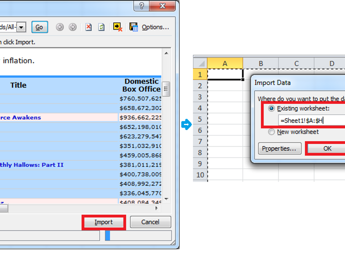Click OK in Import Data dialog

coord(327,148)
